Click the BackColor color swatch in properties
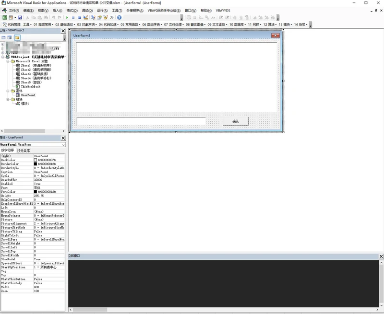Viewport: 384px width, 314px height. click(35, 160)
